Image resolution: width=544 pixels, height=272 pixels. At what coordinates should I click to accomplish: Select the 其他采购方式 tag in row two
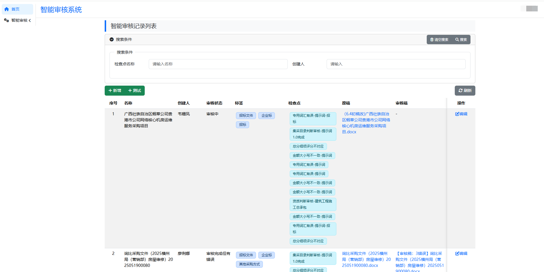(249, 264)
